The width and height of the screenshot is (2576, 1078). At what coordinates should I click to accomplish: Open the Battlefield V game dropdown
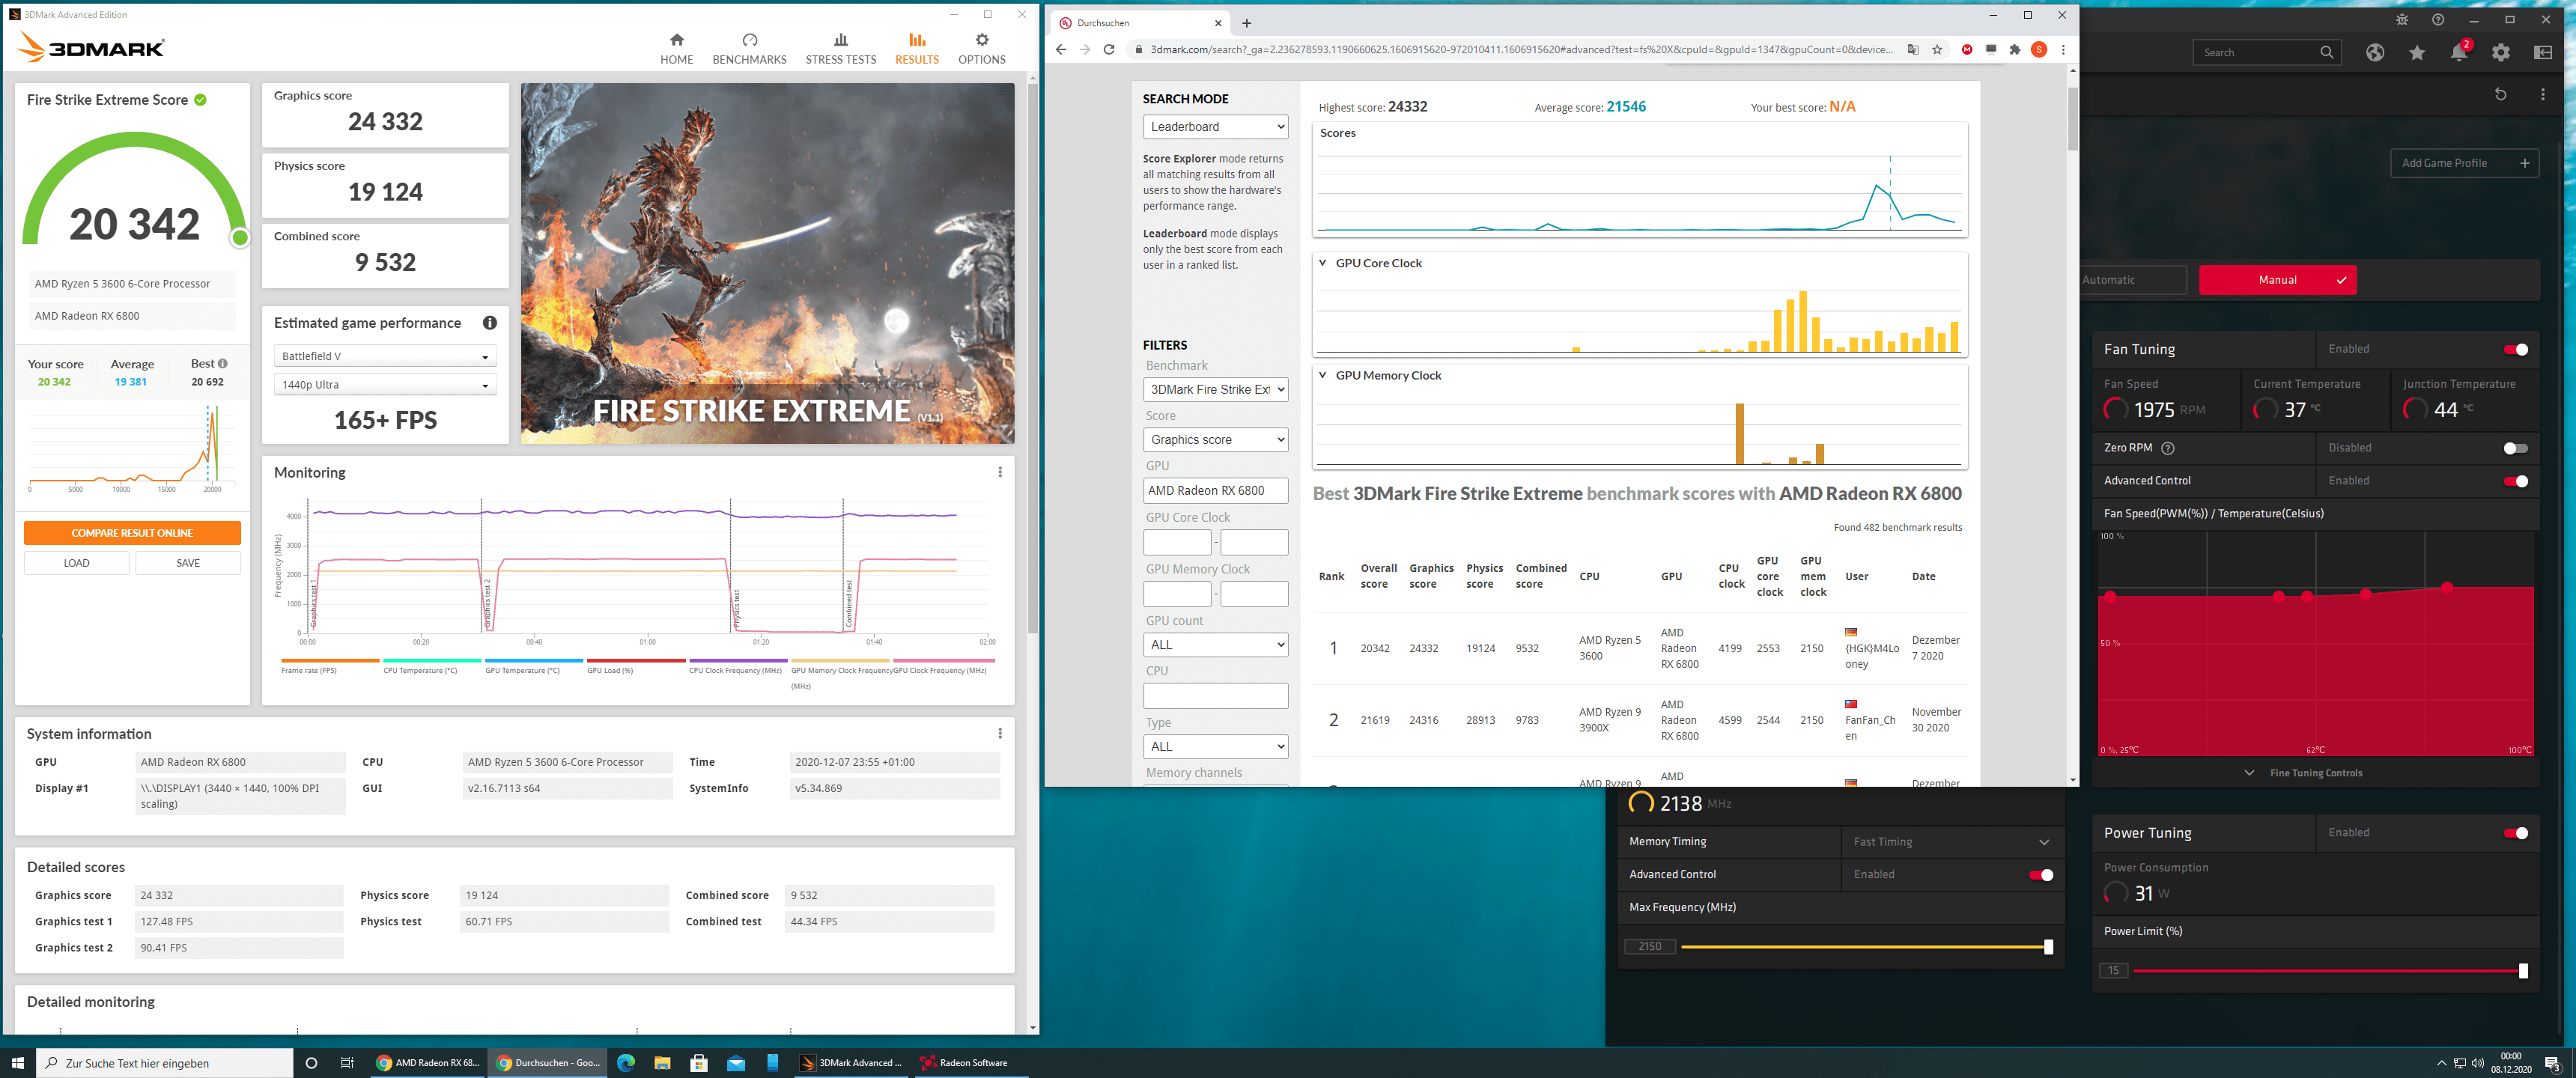click(x=385, y=356)
